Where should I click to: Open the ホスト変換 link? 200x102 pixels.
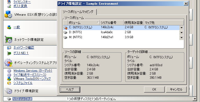[x=20, y=6]
